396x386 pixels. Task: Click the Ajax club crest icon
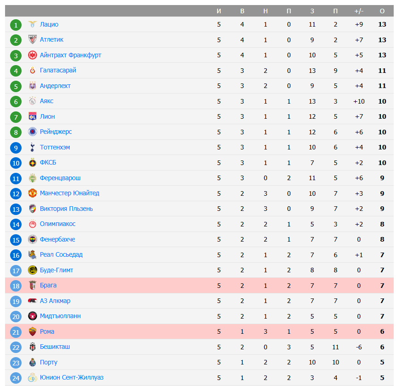(x=32, y=101)
